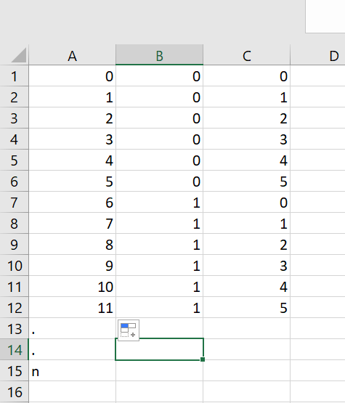Screen dimensions: 345x403
Task: Select column B header
Action: pos(159,55)
